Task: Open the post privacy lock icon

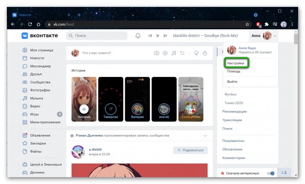Action: [x=205, y=53]
